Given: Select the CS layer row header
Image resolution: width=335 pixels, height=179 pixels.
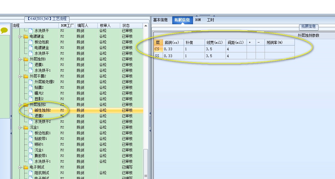Looking at the screenshot, I should pos(158,49).
